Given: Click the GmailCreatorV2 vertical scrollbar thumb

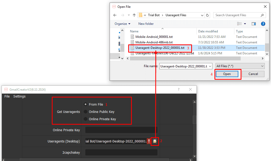Looking at the screenshot, I should (194, 119).
